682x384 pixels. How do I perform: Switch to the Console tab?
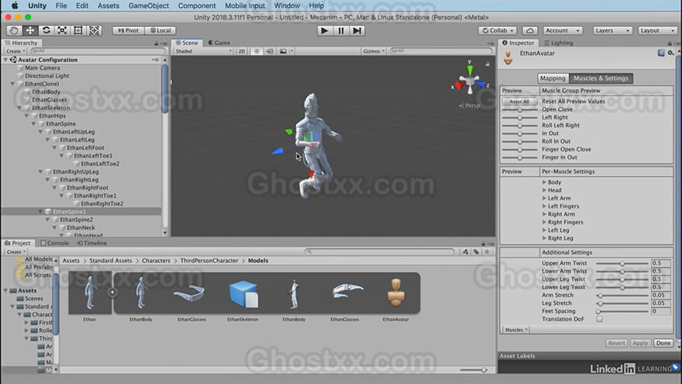click(55, 243)
